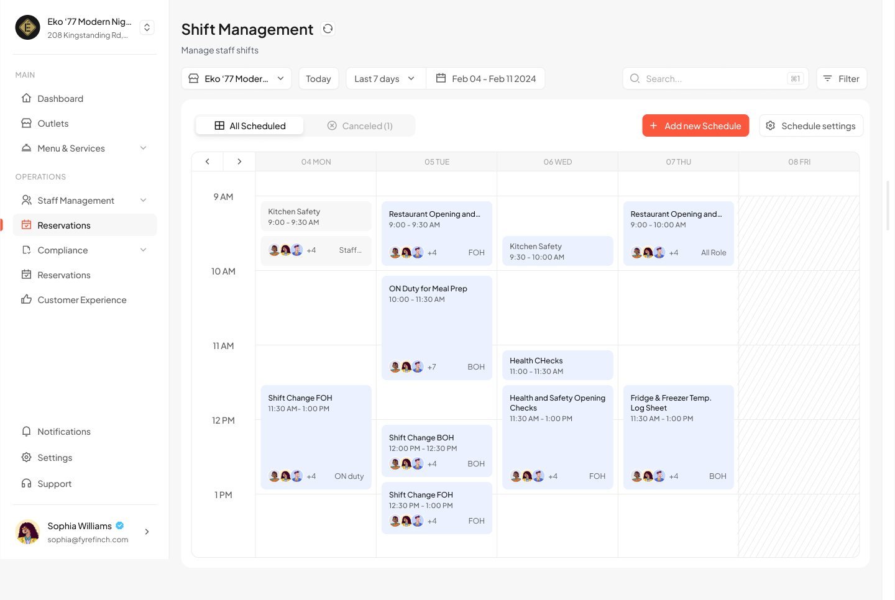
Task: Click the Customer Experience thumbs-up icon
Action: (26, 299)
